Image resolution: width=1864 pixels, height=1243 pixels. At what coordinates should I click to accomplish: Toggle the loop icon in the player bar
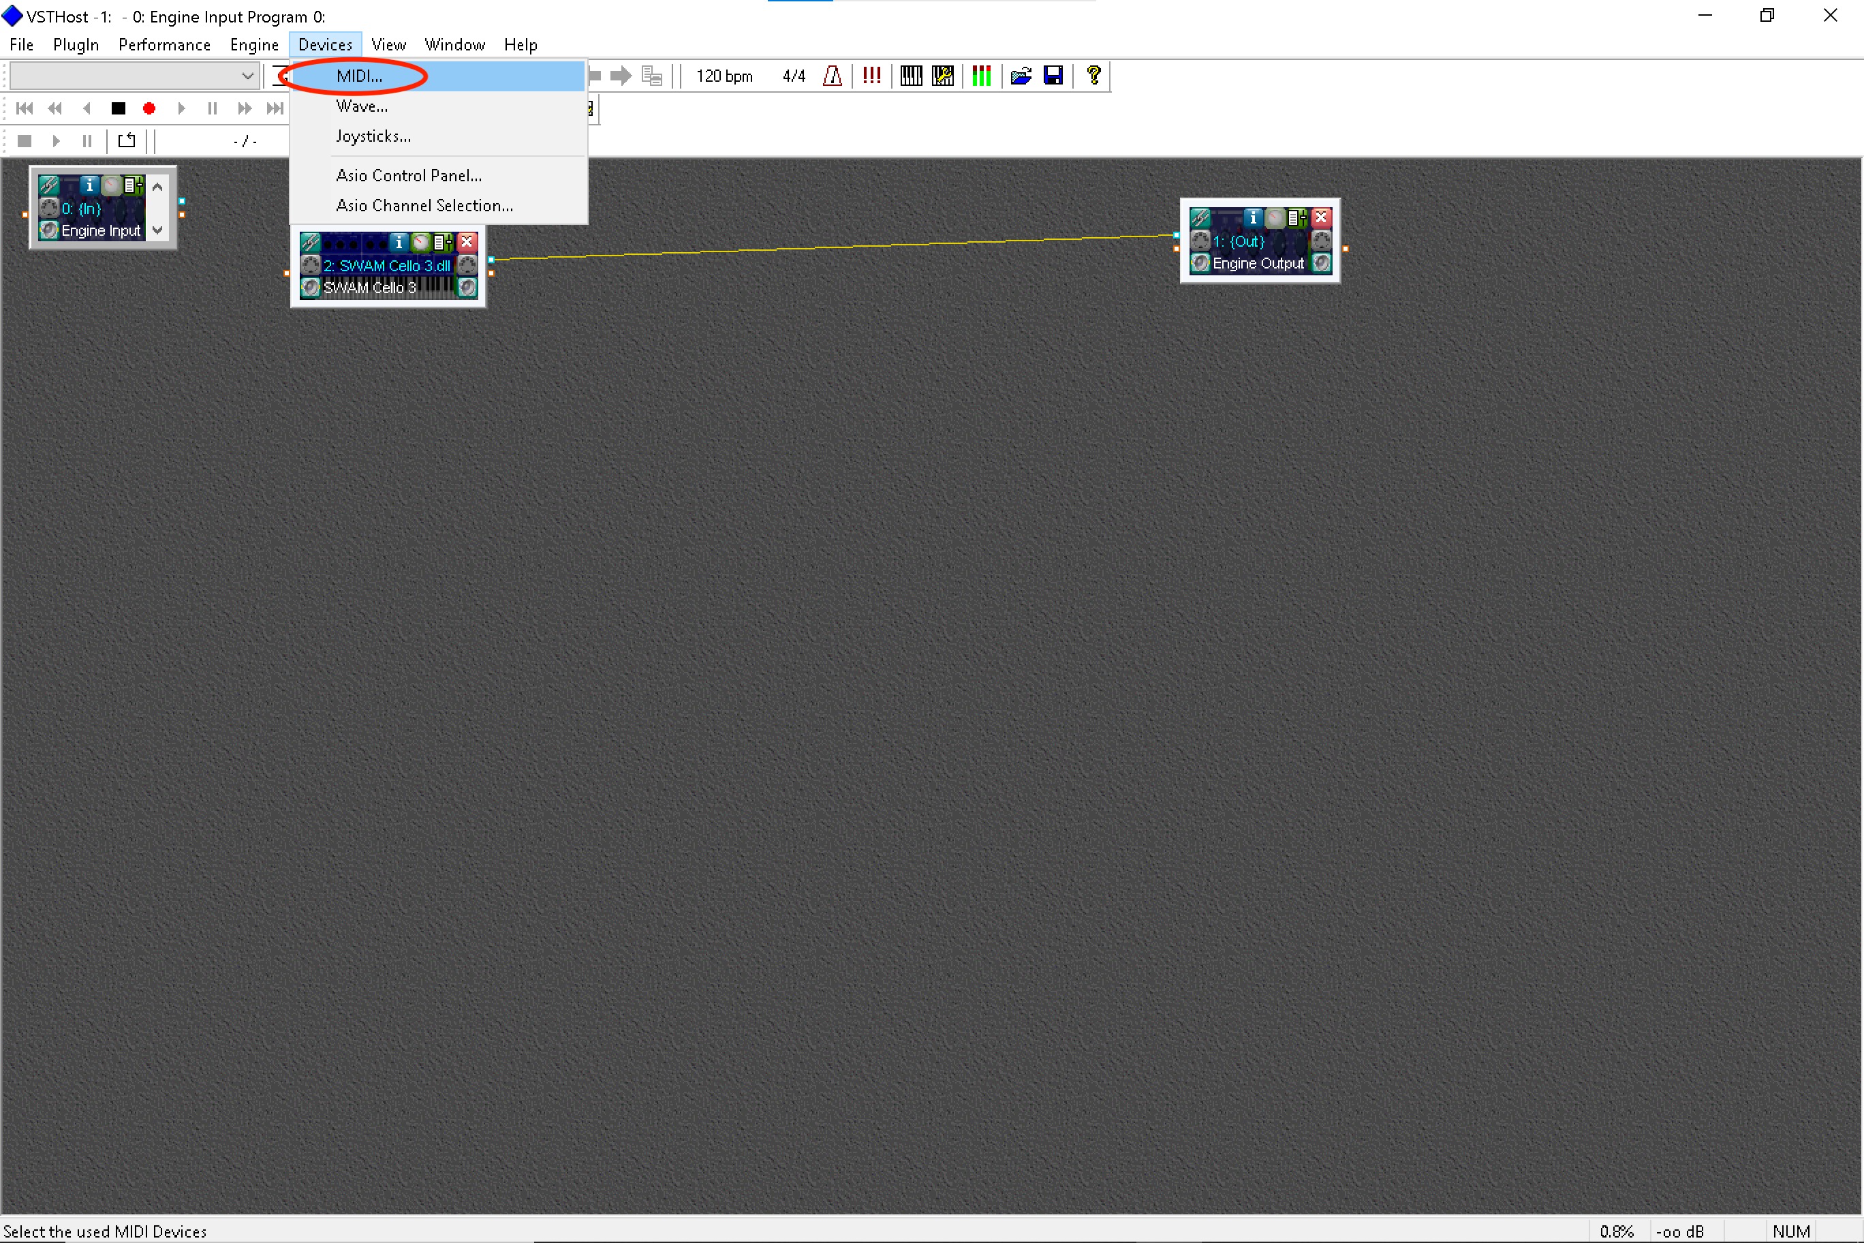127,141
